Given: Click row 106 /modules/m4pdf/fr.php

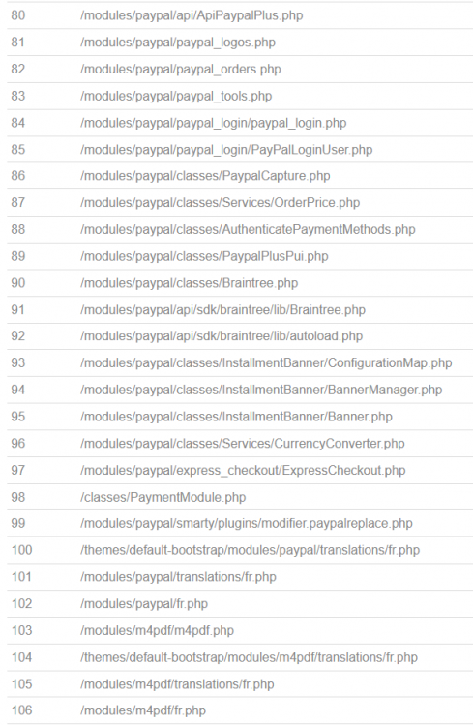Looking at the screenshot, I should point(143,710).
